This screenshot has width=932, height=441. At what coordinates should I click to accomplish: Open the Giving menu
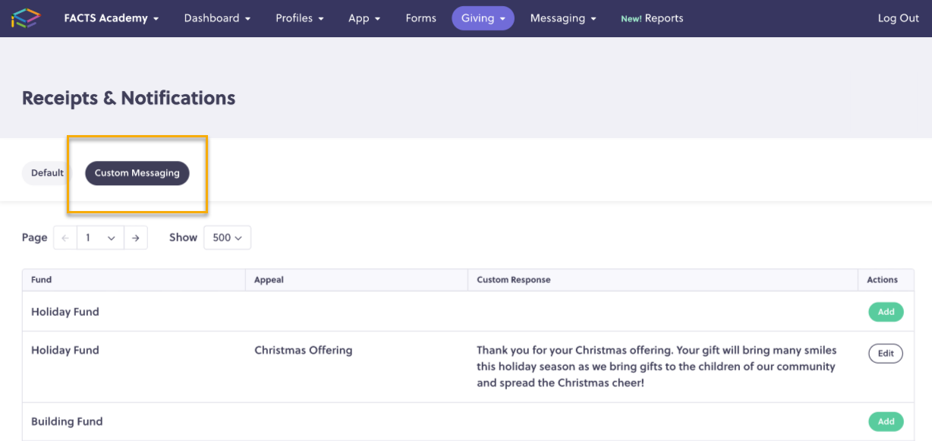(x=483, y=18)
